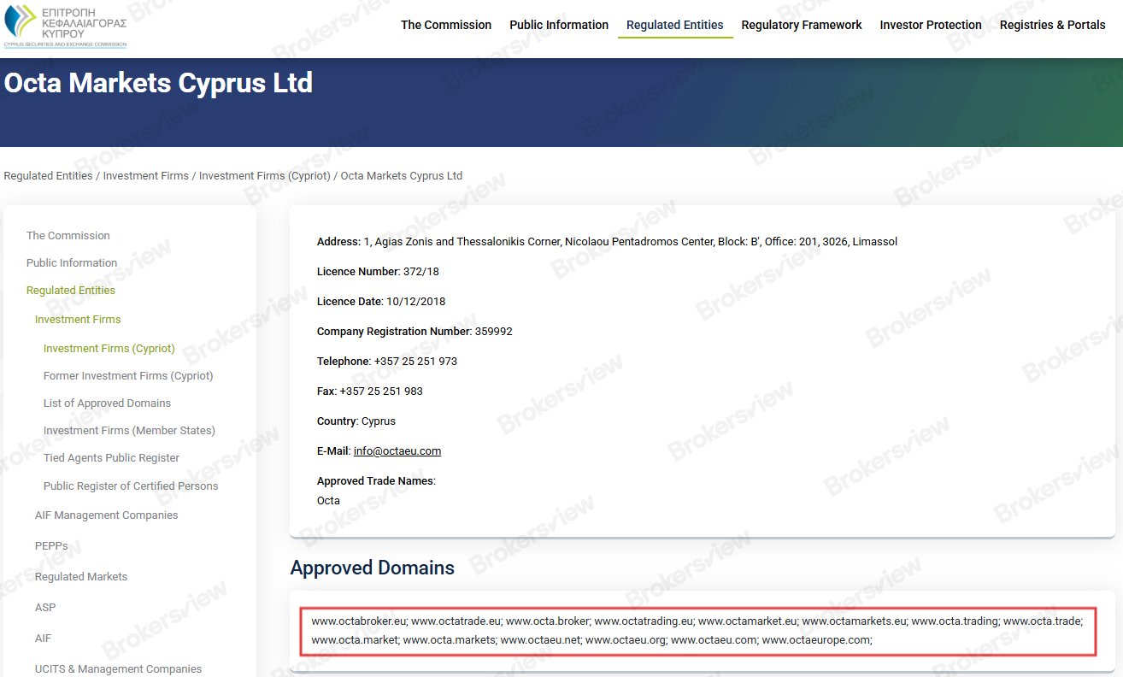Screen dimensions: 1123x677
Task: Click the www.octa.broker domain
Action: coord(548,621)
